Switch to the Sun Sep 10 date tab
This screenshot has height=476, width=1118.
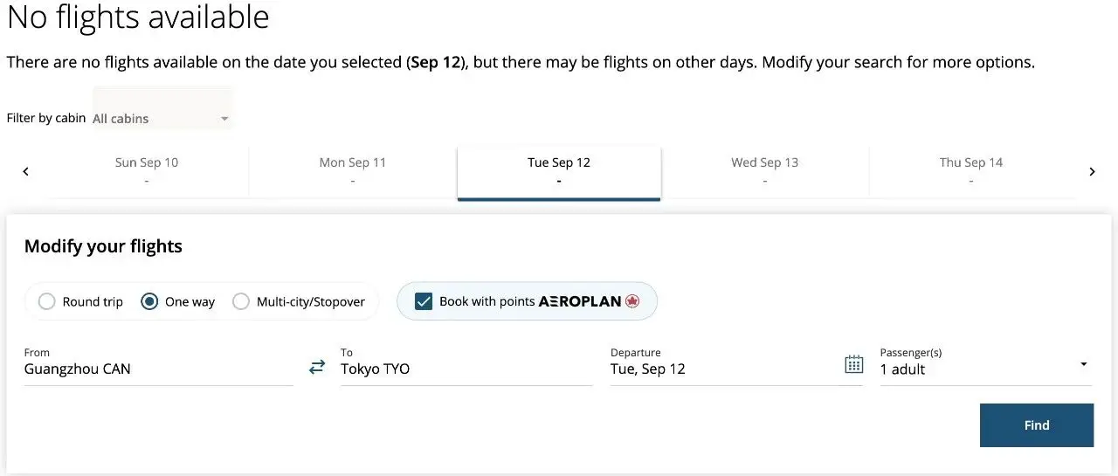(x=147, y=171)
